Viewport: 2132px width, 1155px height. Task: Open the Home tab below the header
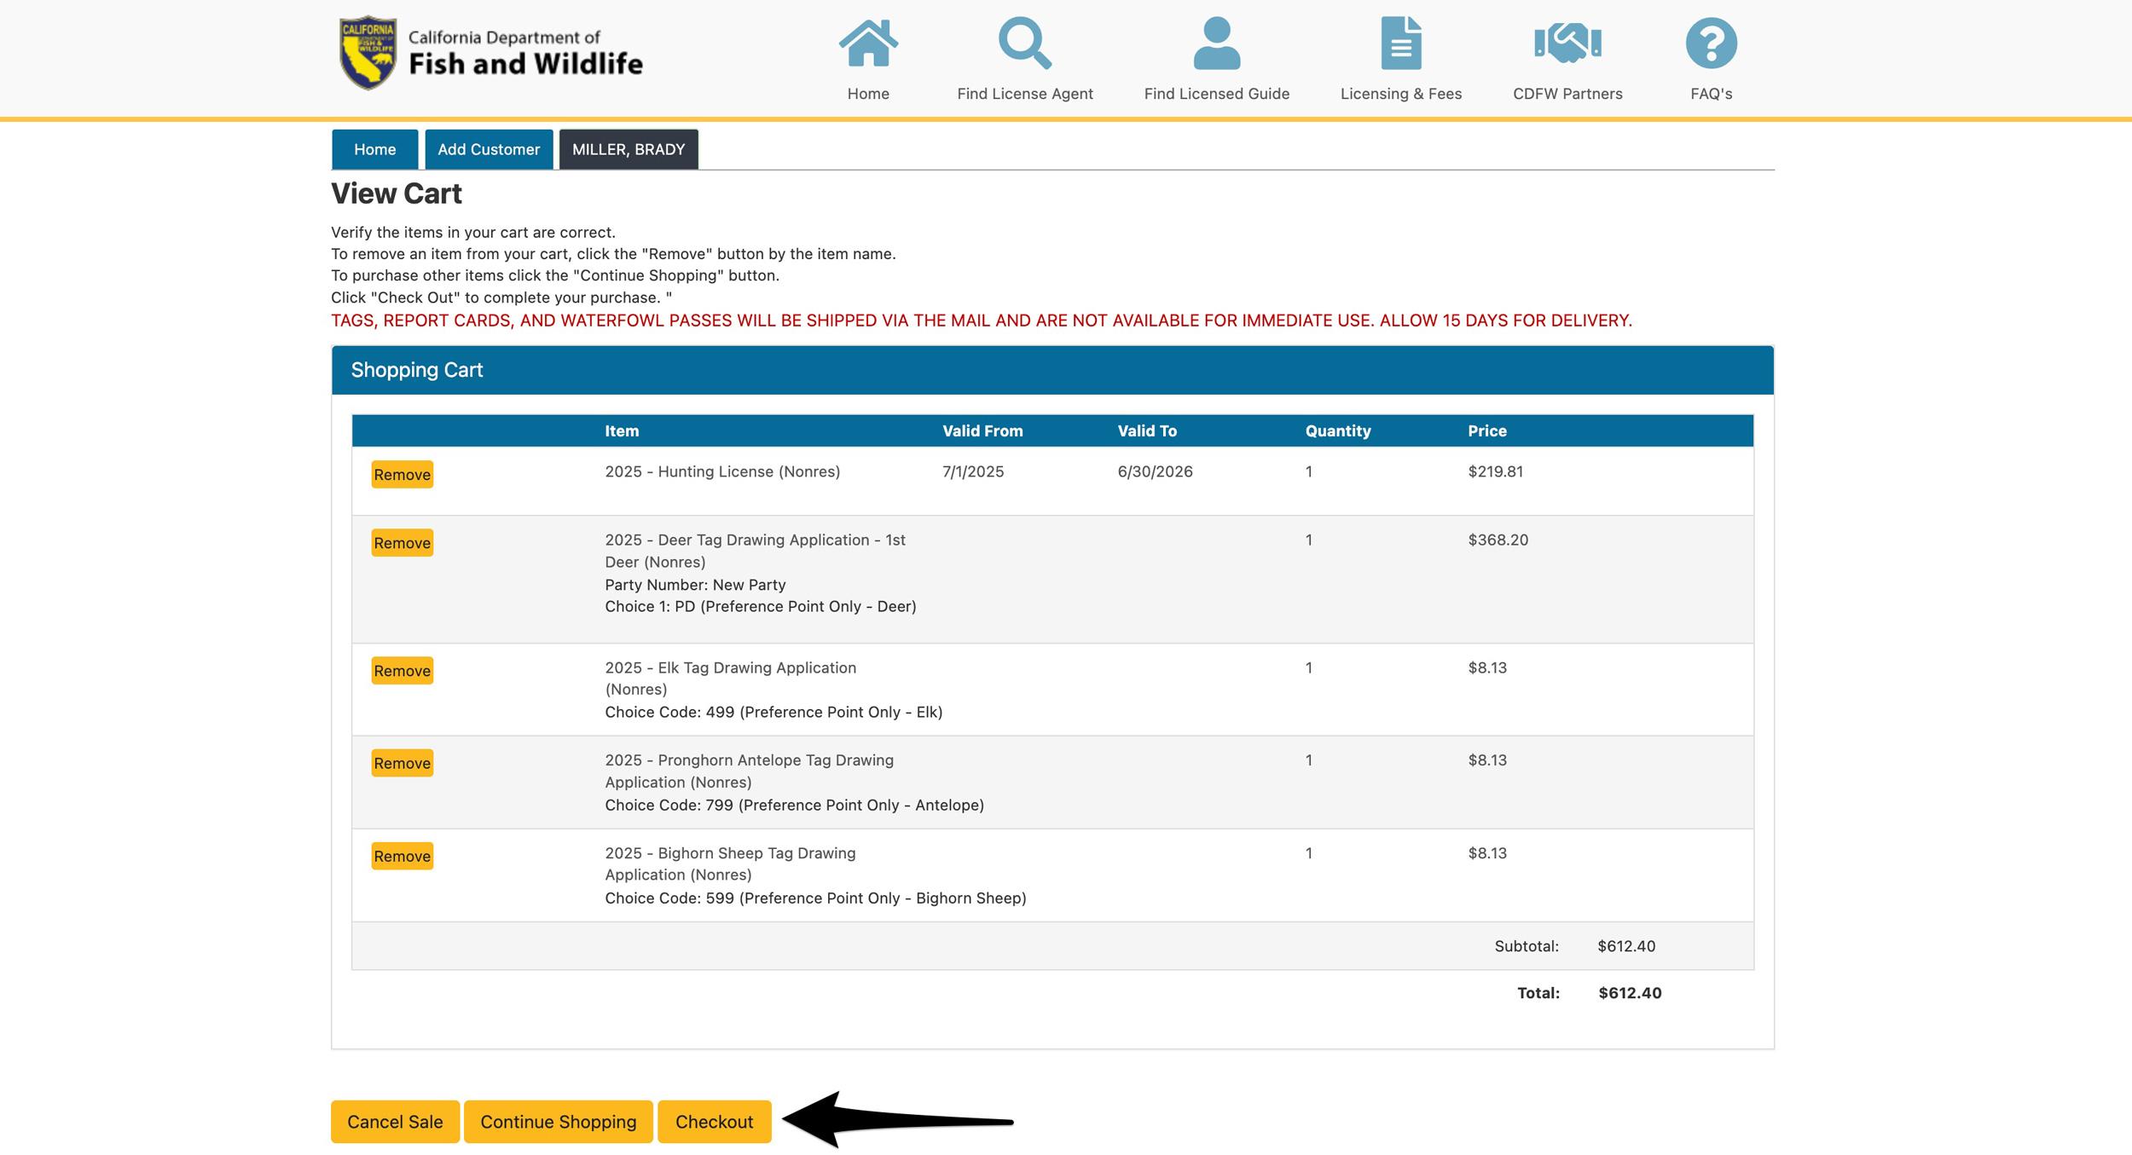pos(374,149)
